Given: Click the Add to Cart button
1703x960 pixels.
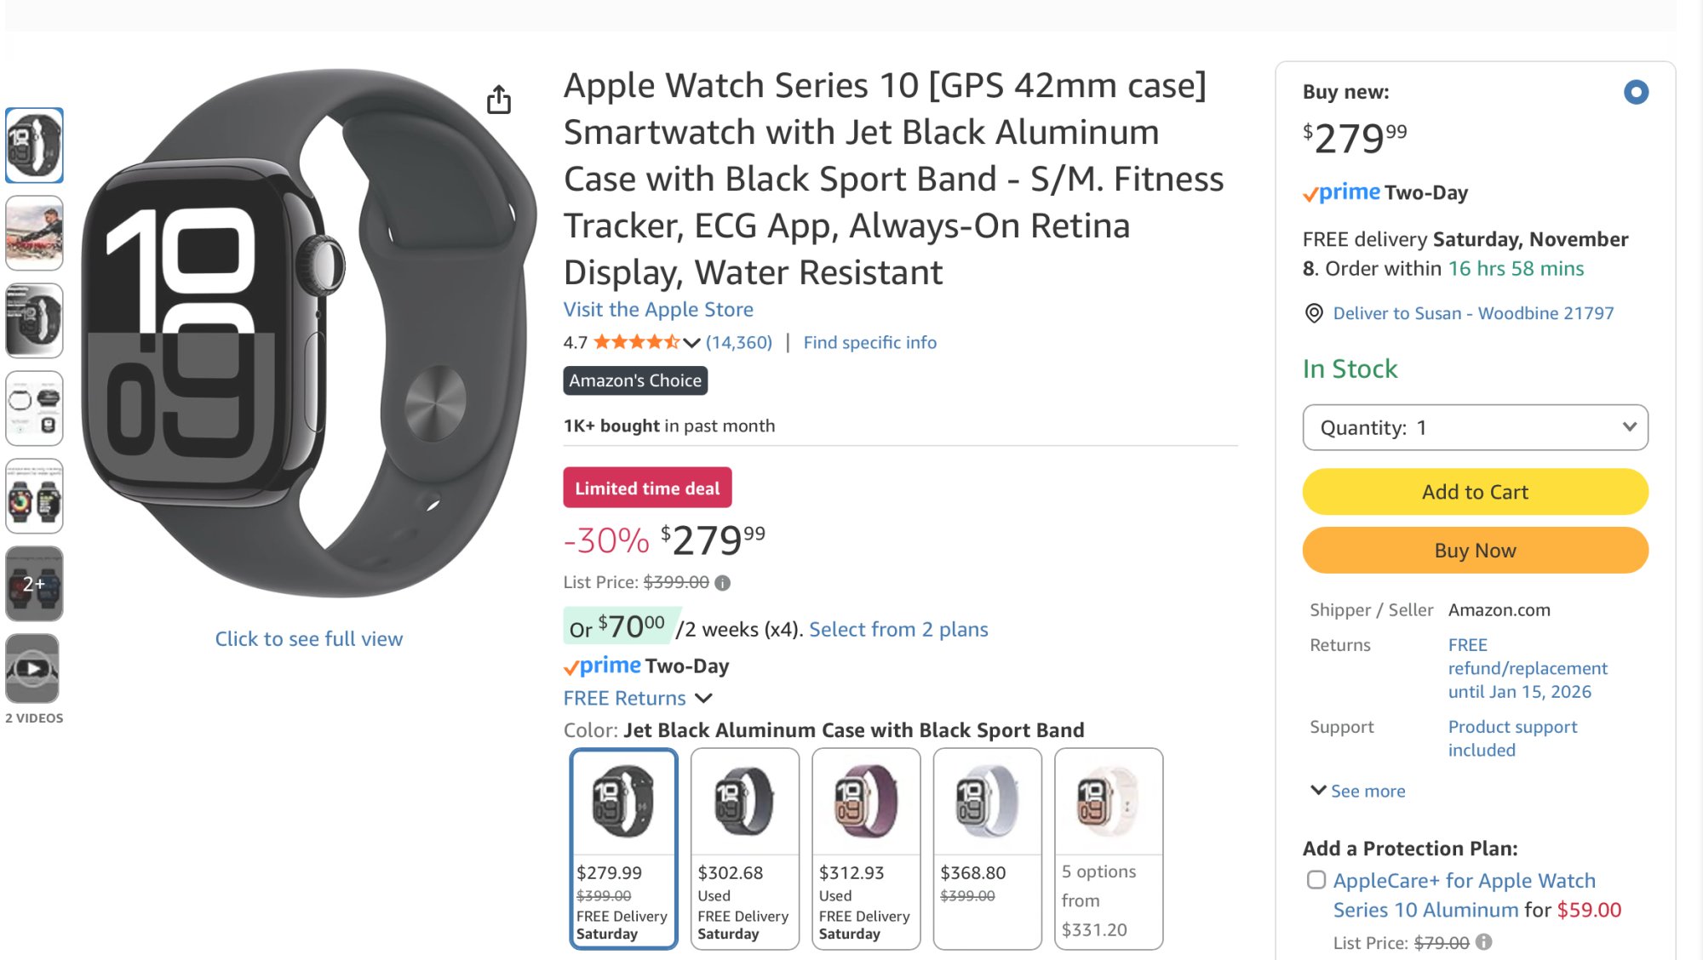Looking at the screenshot, I should (x=1475, y=492).
